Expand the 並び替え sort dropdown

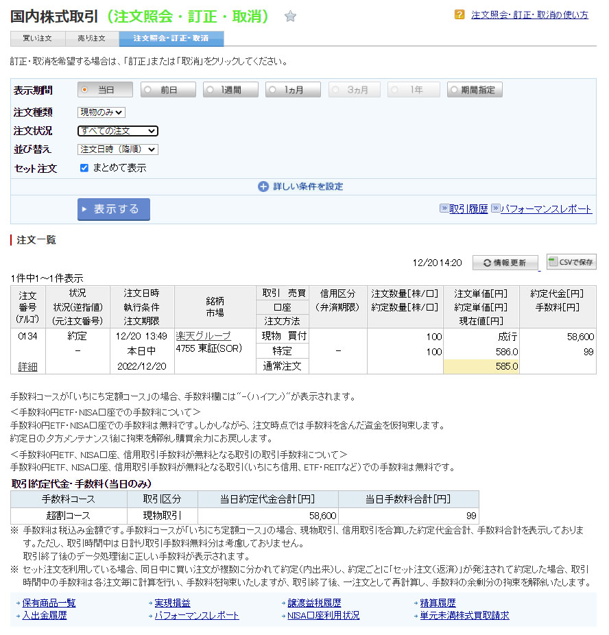(x=117, y=149)
